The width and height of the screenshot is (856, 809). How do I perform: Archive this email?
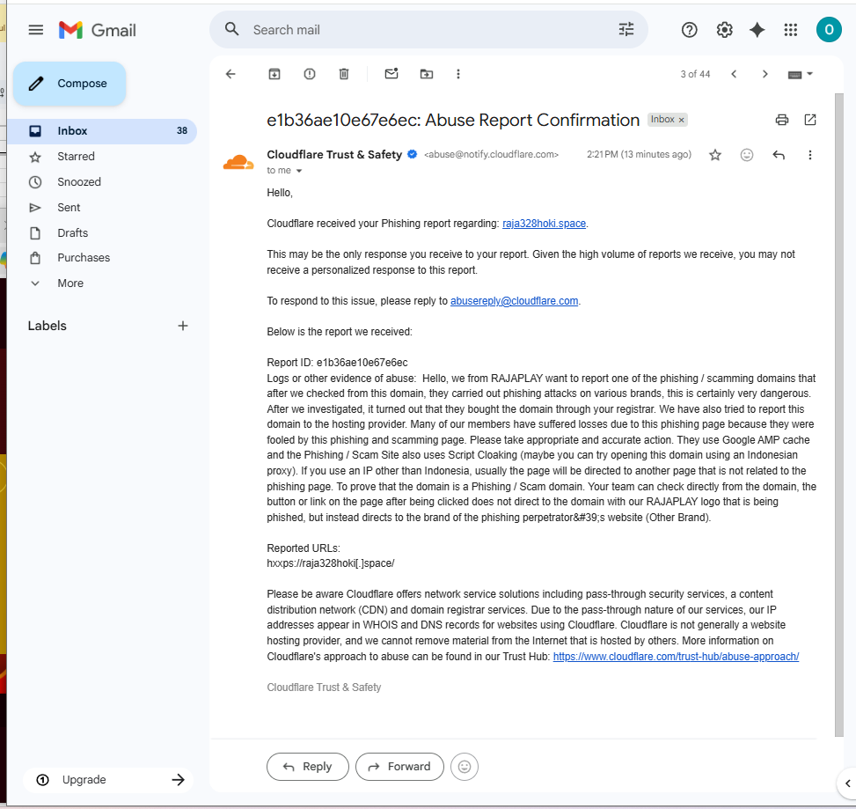coord(274,74)
